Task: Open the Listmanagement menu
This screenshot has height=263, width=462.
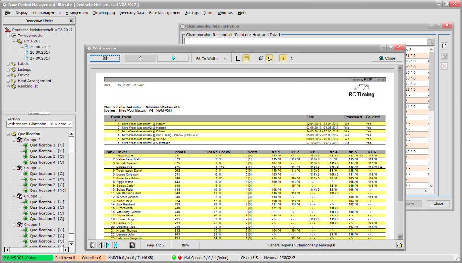Action: (x=47, y=13)
